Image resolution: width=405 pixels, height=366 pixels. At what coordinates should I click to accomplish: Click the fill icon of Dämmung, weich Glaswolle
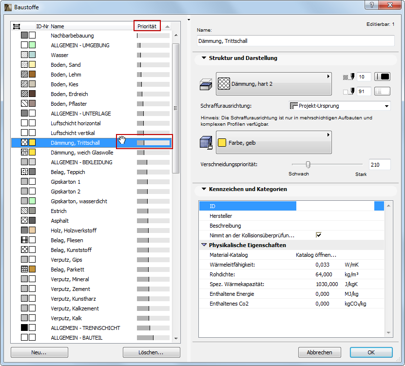pos(24,152)
